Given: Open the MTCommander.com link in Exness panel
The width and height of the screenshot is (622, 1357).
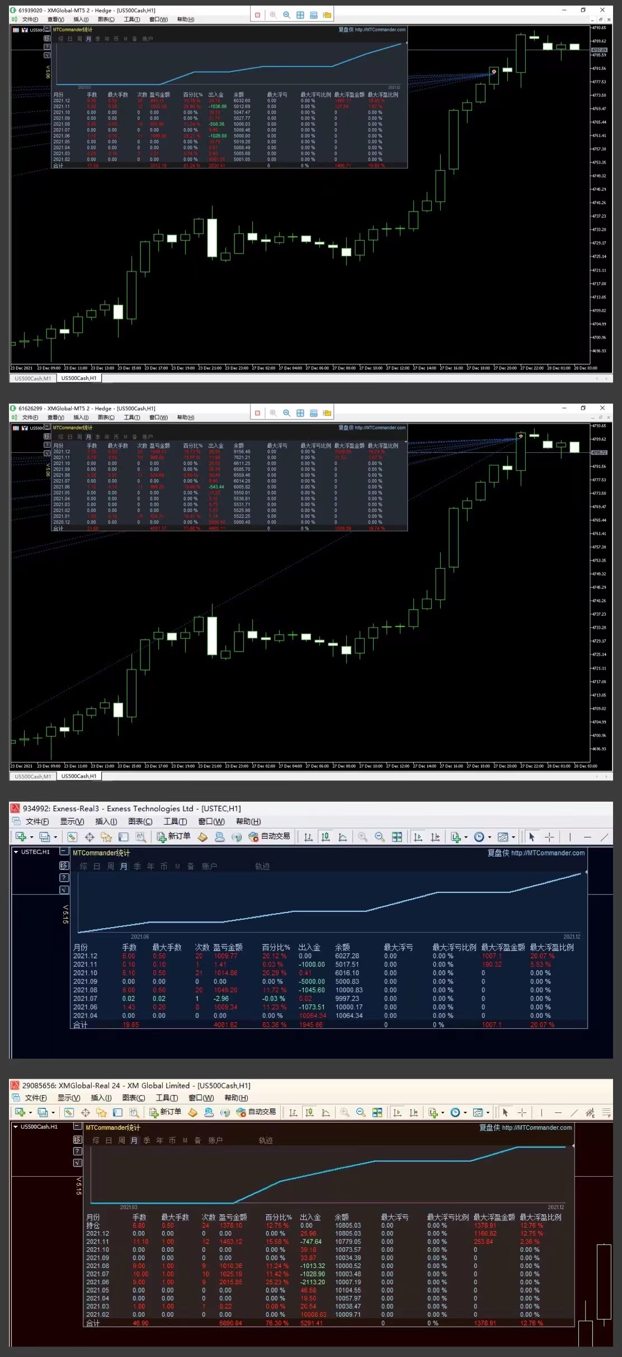Looking at the screenshot, I should tap(547, 853).
